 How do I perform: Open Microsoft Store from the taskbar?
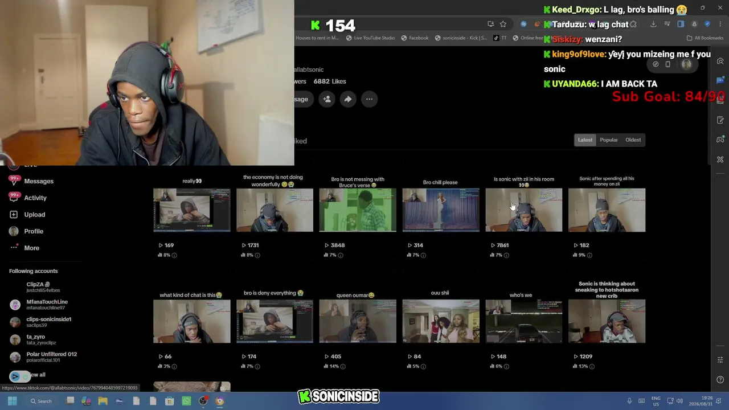coord(169,401)
